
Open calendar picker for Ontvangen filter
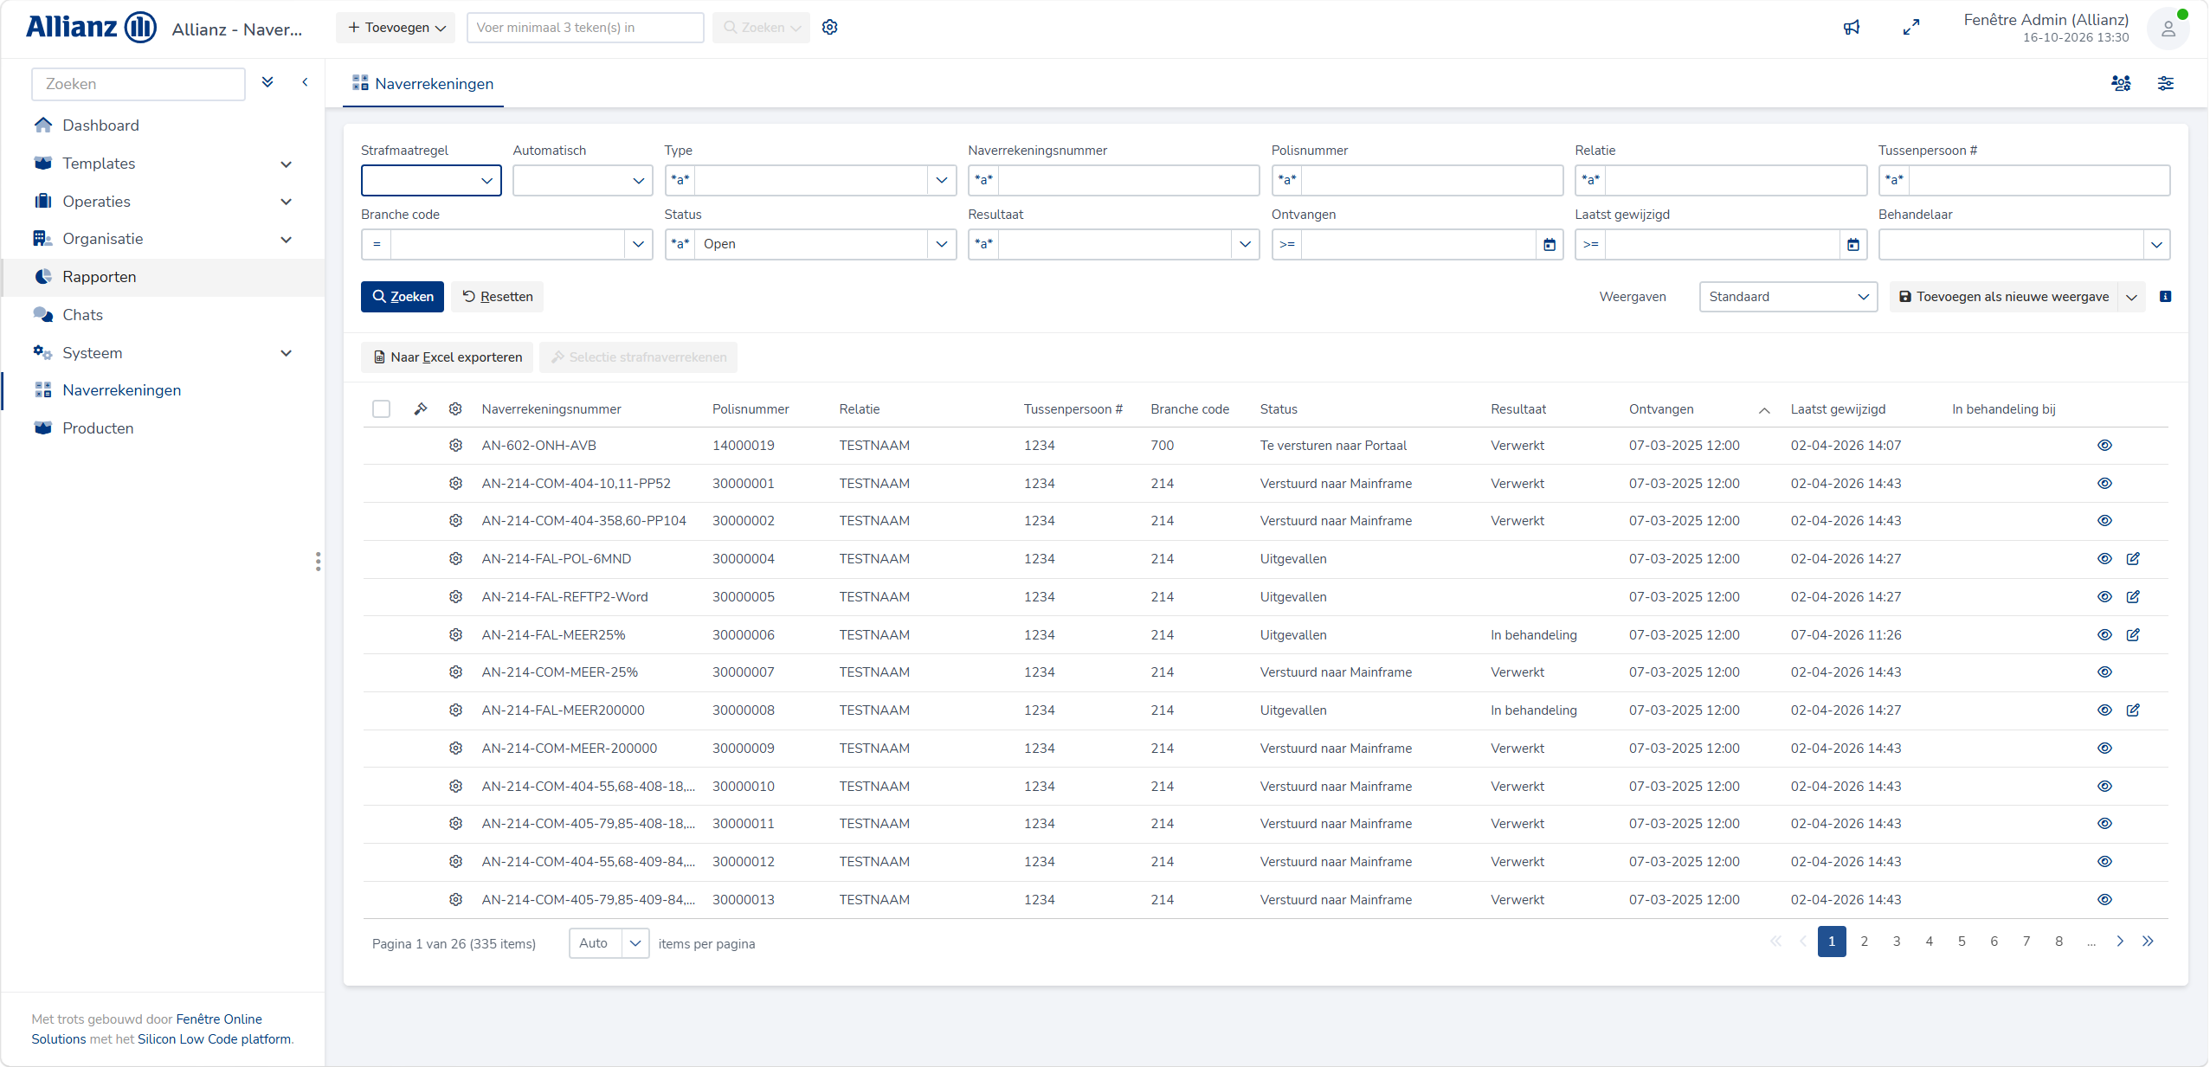(x=1550, y=245)
